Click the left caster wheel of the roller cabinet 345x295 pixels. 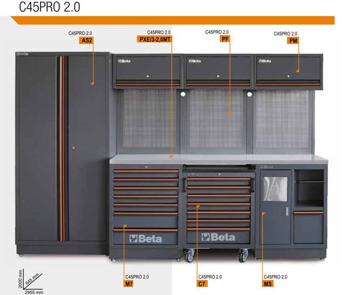pyautogui.click(x=189, y=256)
